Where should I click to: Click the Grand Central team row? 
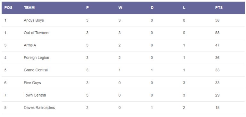[x=123, y=70]
